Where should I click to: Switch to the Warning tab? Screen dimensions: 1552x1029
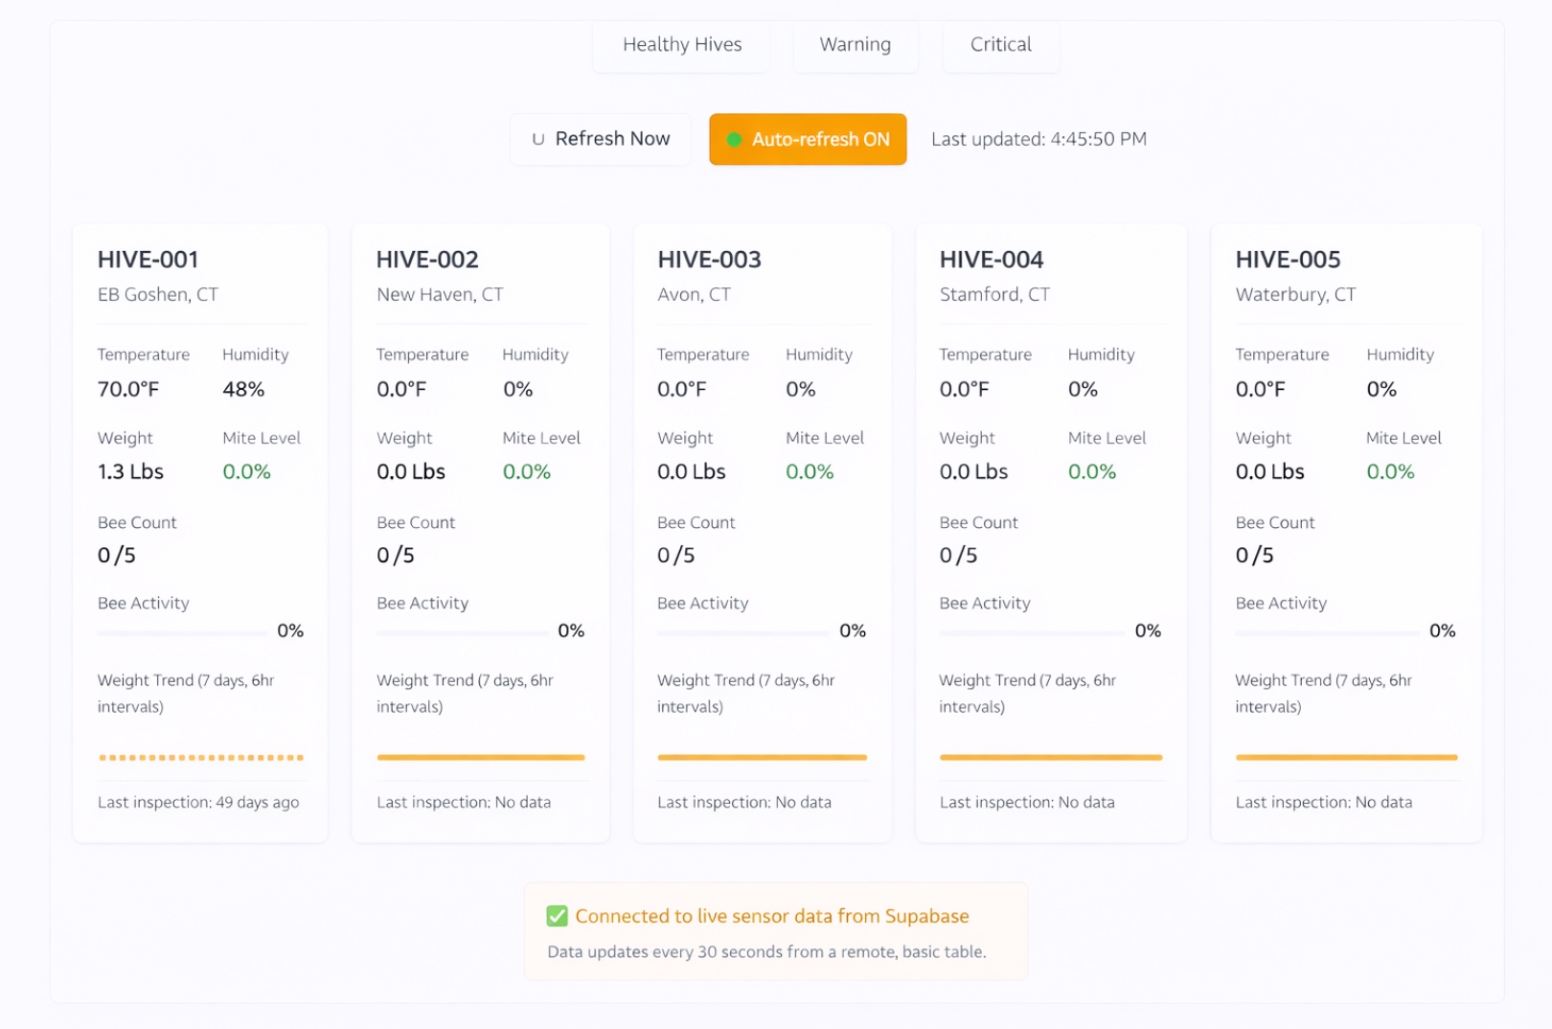855,44
